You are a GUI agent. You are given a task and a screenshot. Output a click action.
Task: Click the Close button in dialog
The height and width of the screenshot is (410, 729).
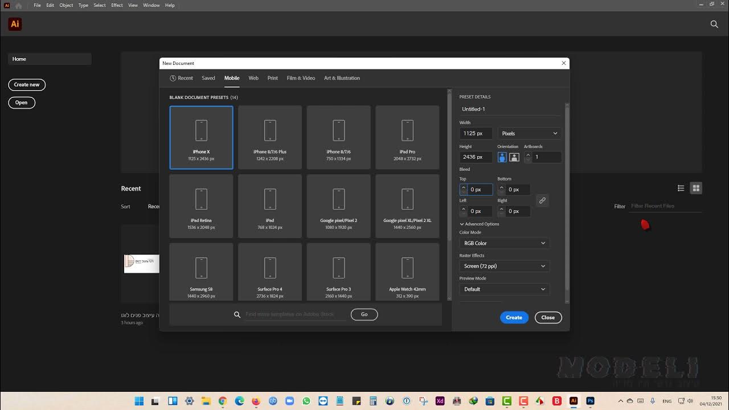pos(548,318)
